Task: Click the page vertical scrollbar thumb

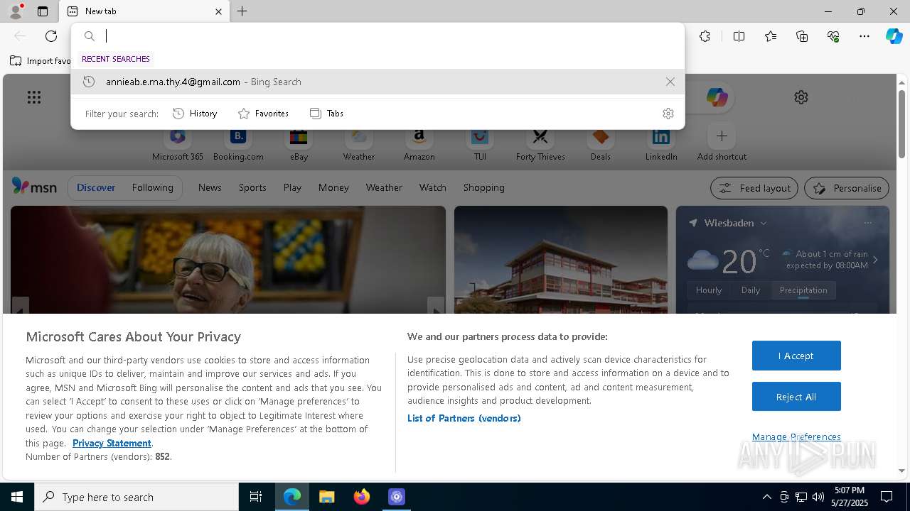Action: [901, 124]
